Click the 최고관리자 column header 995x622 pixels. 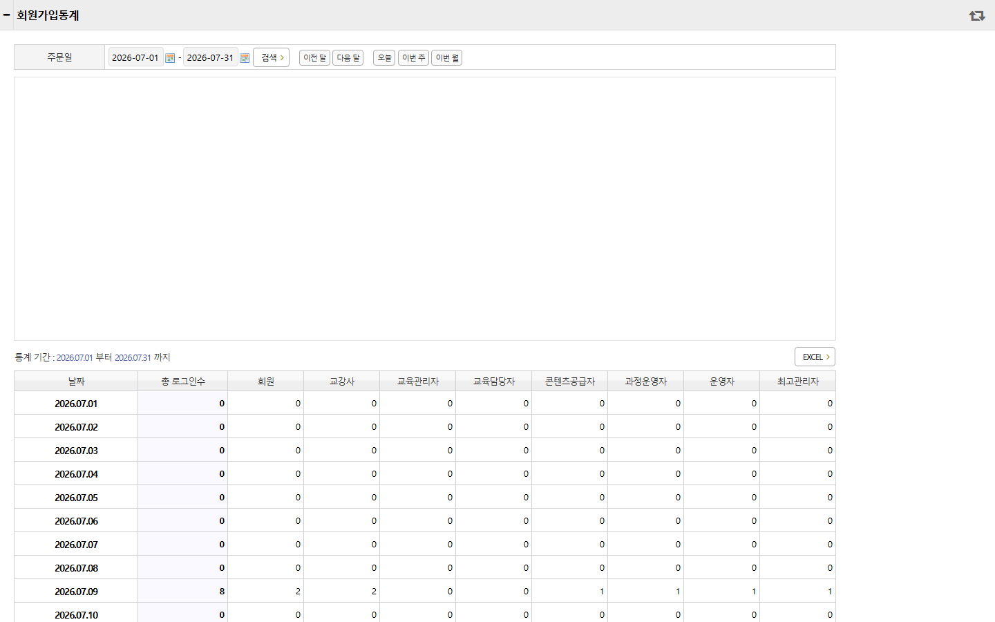tap(798, 381)
